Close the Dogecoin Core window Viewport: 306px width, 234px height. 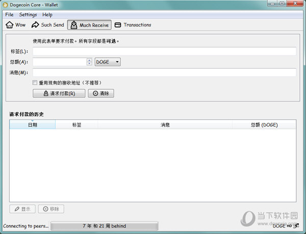(x=295, y=4)
